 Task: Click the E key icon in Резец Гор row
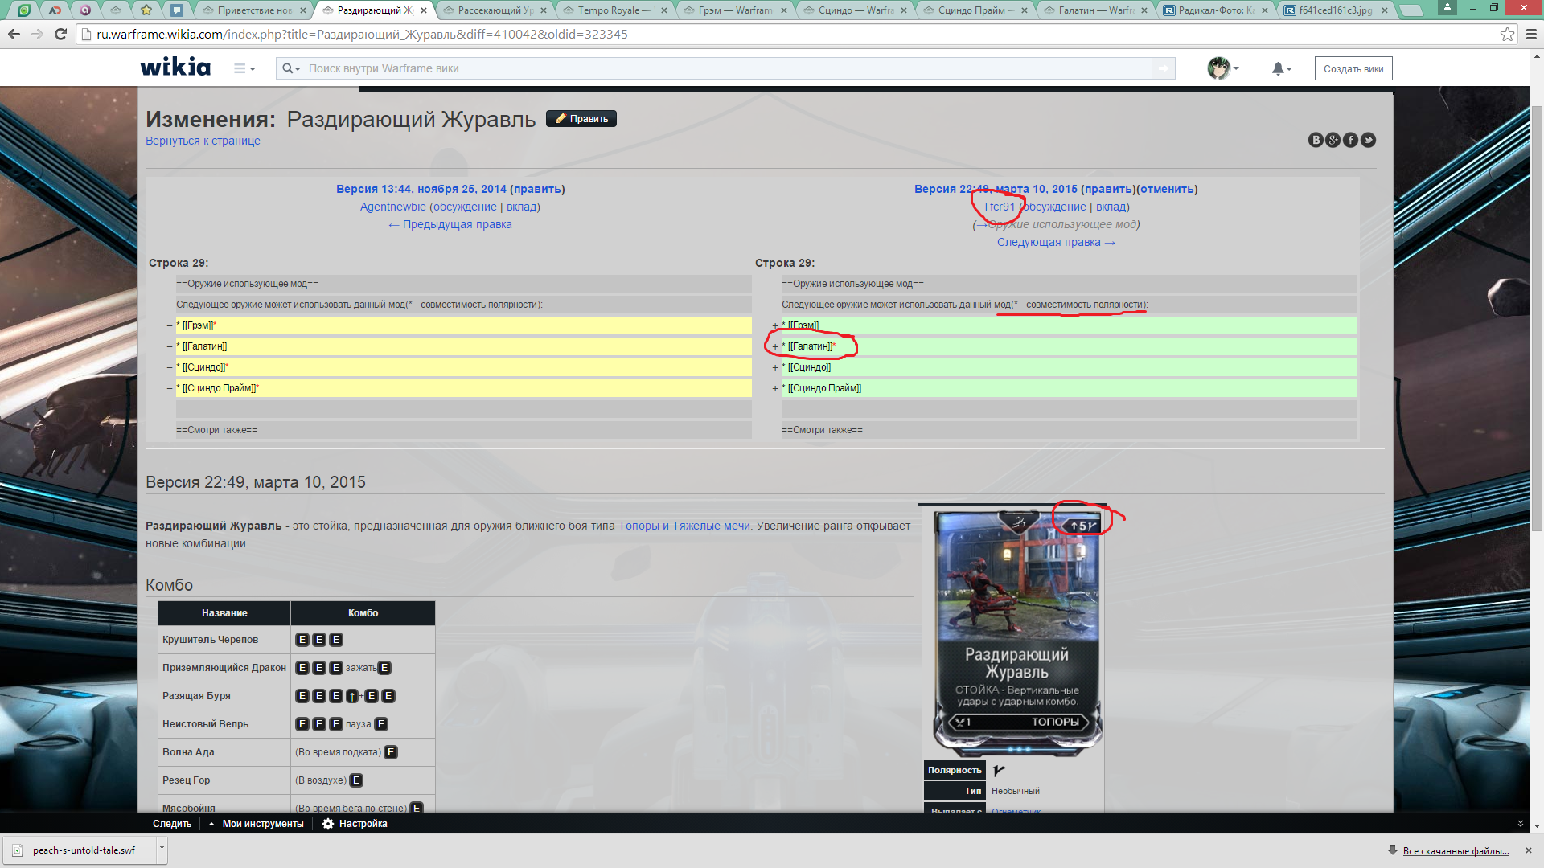356,780
